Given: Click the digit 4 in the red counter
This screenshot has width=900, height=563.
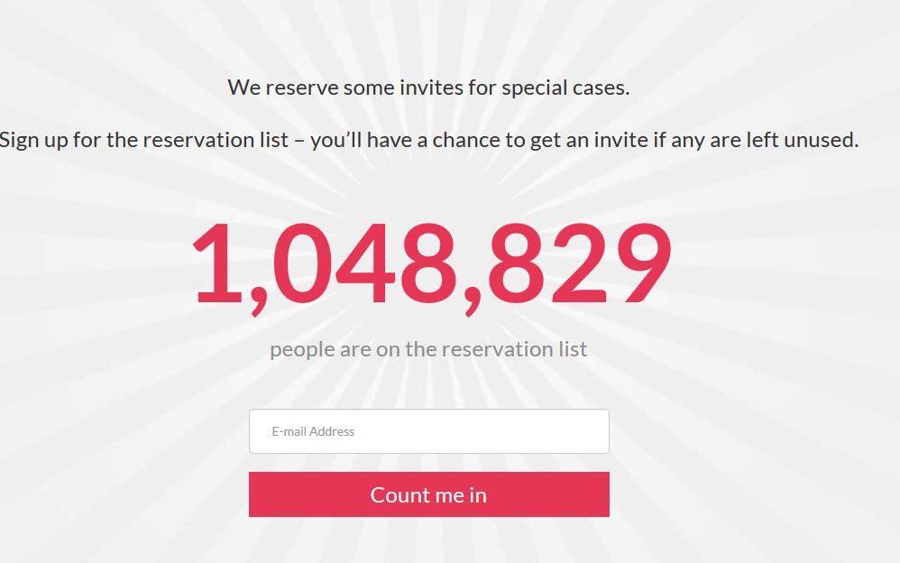Looking at the screenshot, I should click(361, 264).
